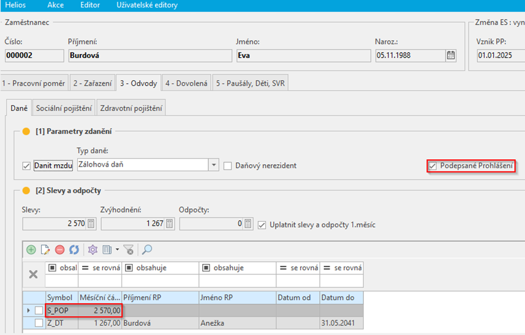Open filter operator for Příjmení RP column
The height and width of the screenshot is (335, 525).
[129, 268]
